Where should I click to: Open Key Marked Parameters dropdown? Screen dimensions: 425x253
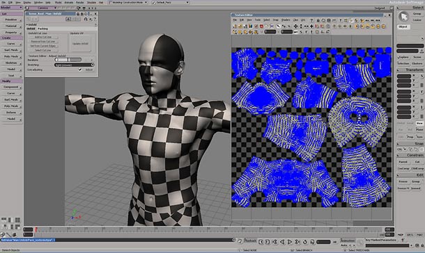click(x=380, y=240)
